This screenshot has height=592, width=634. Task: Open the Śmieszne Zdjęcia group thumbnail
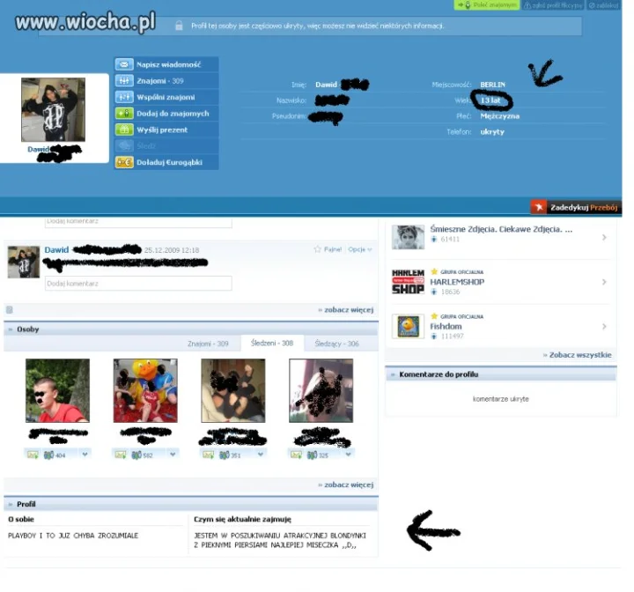tap(408, 237)
